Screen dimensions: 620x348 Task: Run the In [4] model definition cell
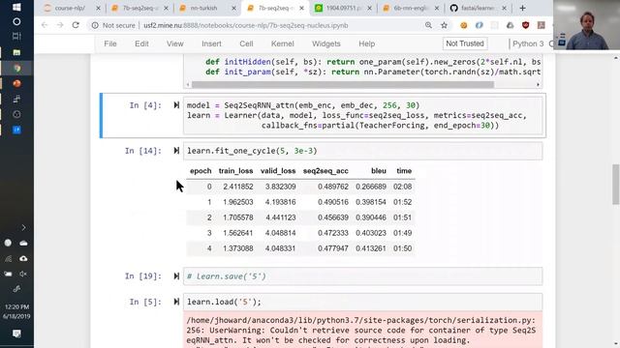click(176, 105)
